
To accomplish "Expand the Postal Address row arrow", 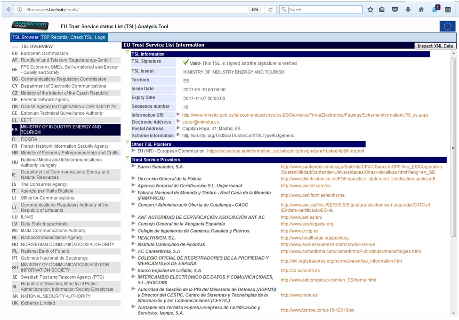I will [178, 128].
